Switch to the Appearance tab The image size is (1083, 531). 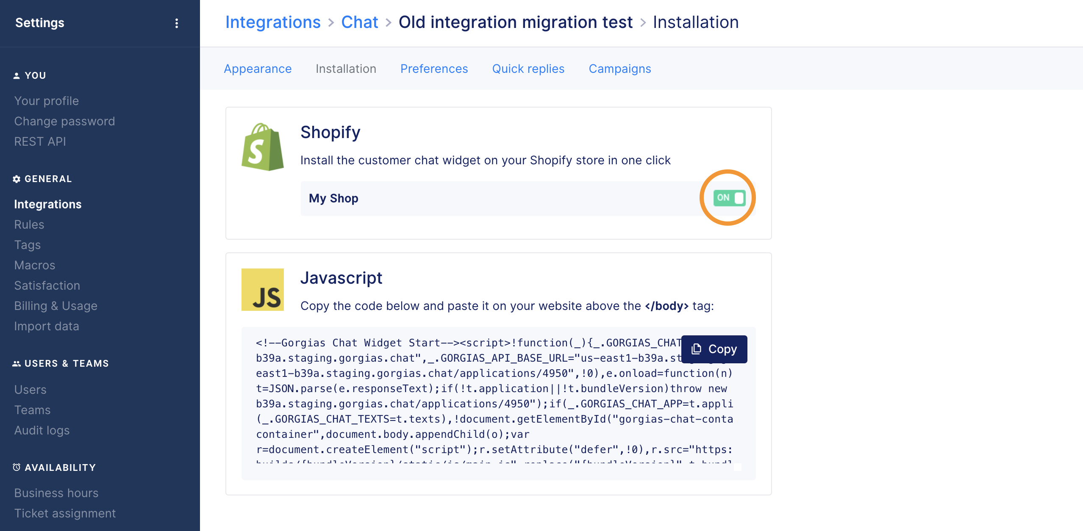pyautogui.click(x=258, y=69)
